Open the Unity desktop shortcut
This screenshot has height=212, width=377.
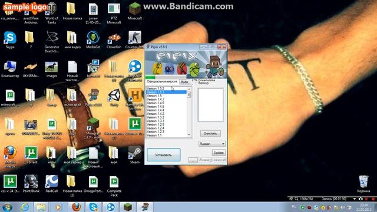[114, 98]
